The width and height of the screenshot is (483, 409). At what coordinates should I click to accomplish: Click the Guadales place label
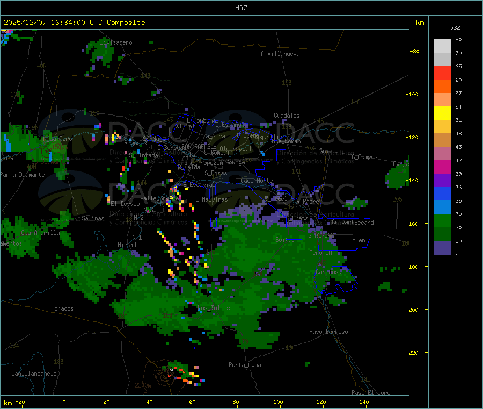pos(287,116)
